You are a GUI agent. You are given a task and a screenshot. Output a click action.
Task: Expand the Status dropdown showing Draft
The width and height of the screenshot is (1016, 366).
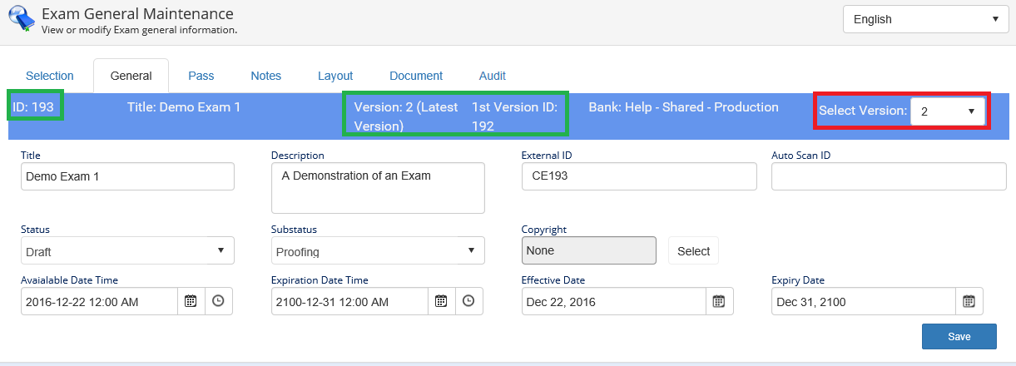coord(127,250)
